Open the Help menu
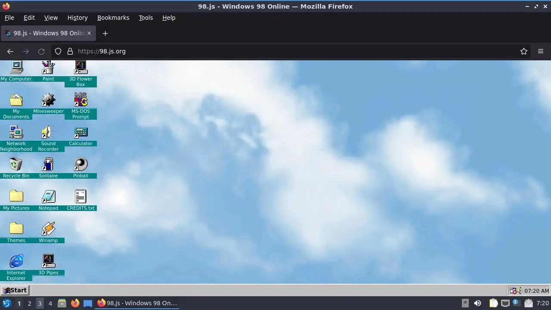Image resolution: width=551 pixels, height=310 pixels. click(x=169, y=18)
